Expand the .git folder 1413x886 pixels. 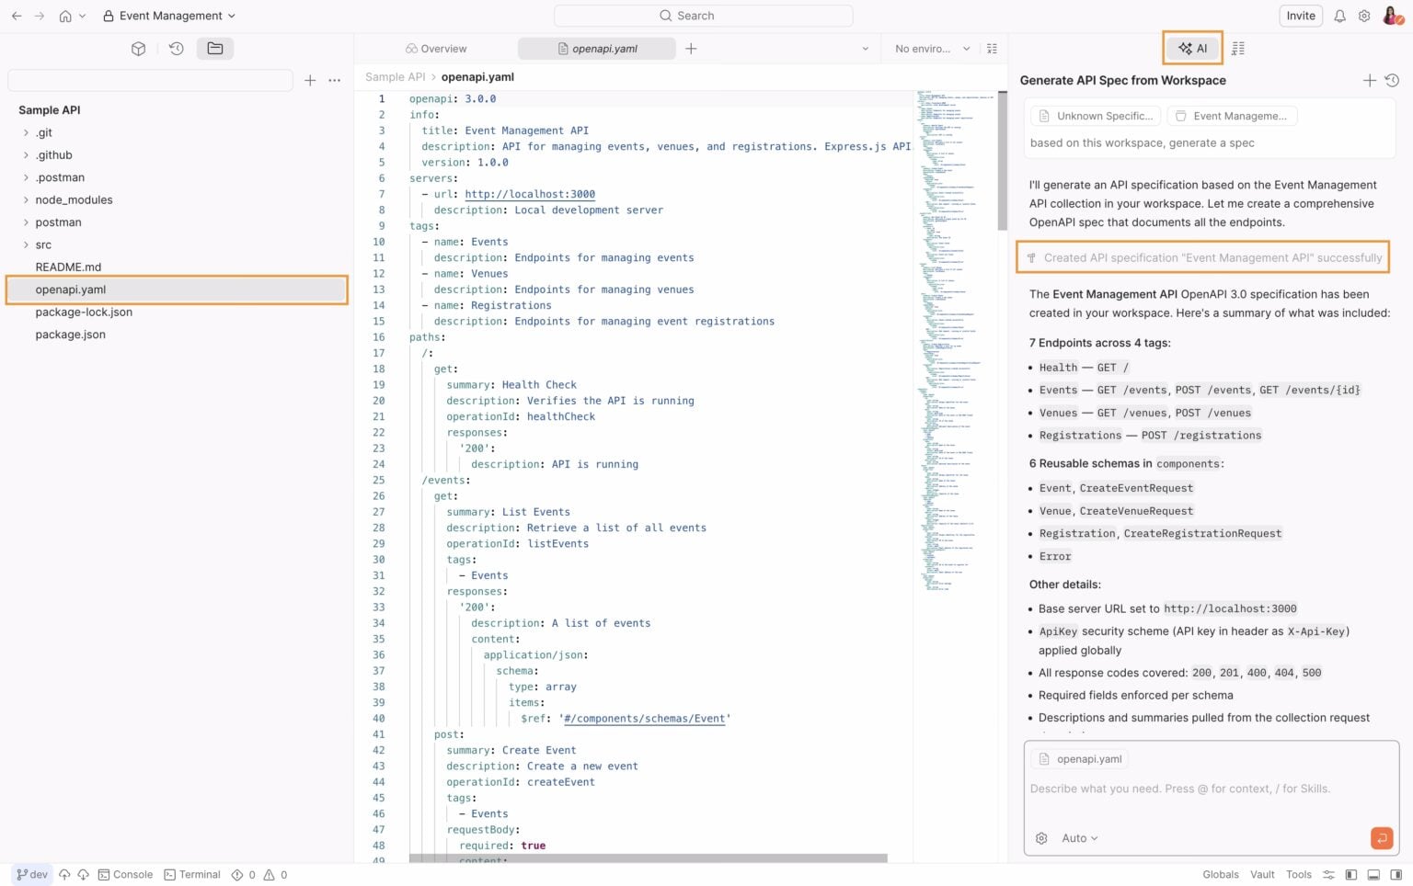(26, 132)
